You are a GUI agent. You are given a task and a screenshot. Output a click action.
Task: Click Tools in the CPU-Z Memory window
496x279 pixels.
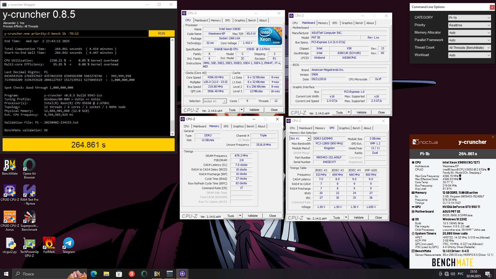(x=231, y=216)
